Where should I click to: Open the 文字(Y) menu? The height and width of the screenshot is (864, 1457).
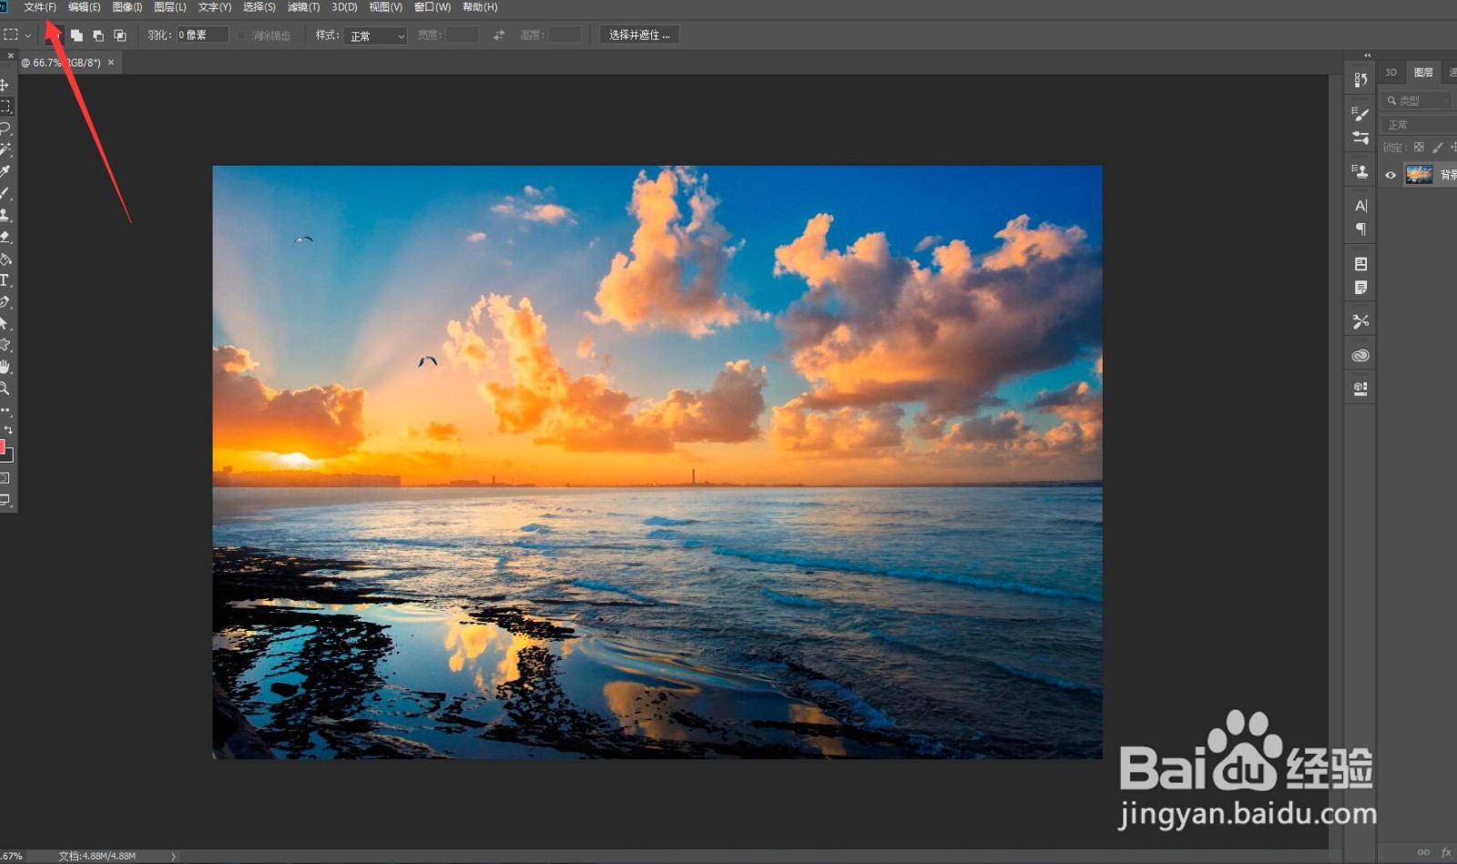click(x=215, y=7)
